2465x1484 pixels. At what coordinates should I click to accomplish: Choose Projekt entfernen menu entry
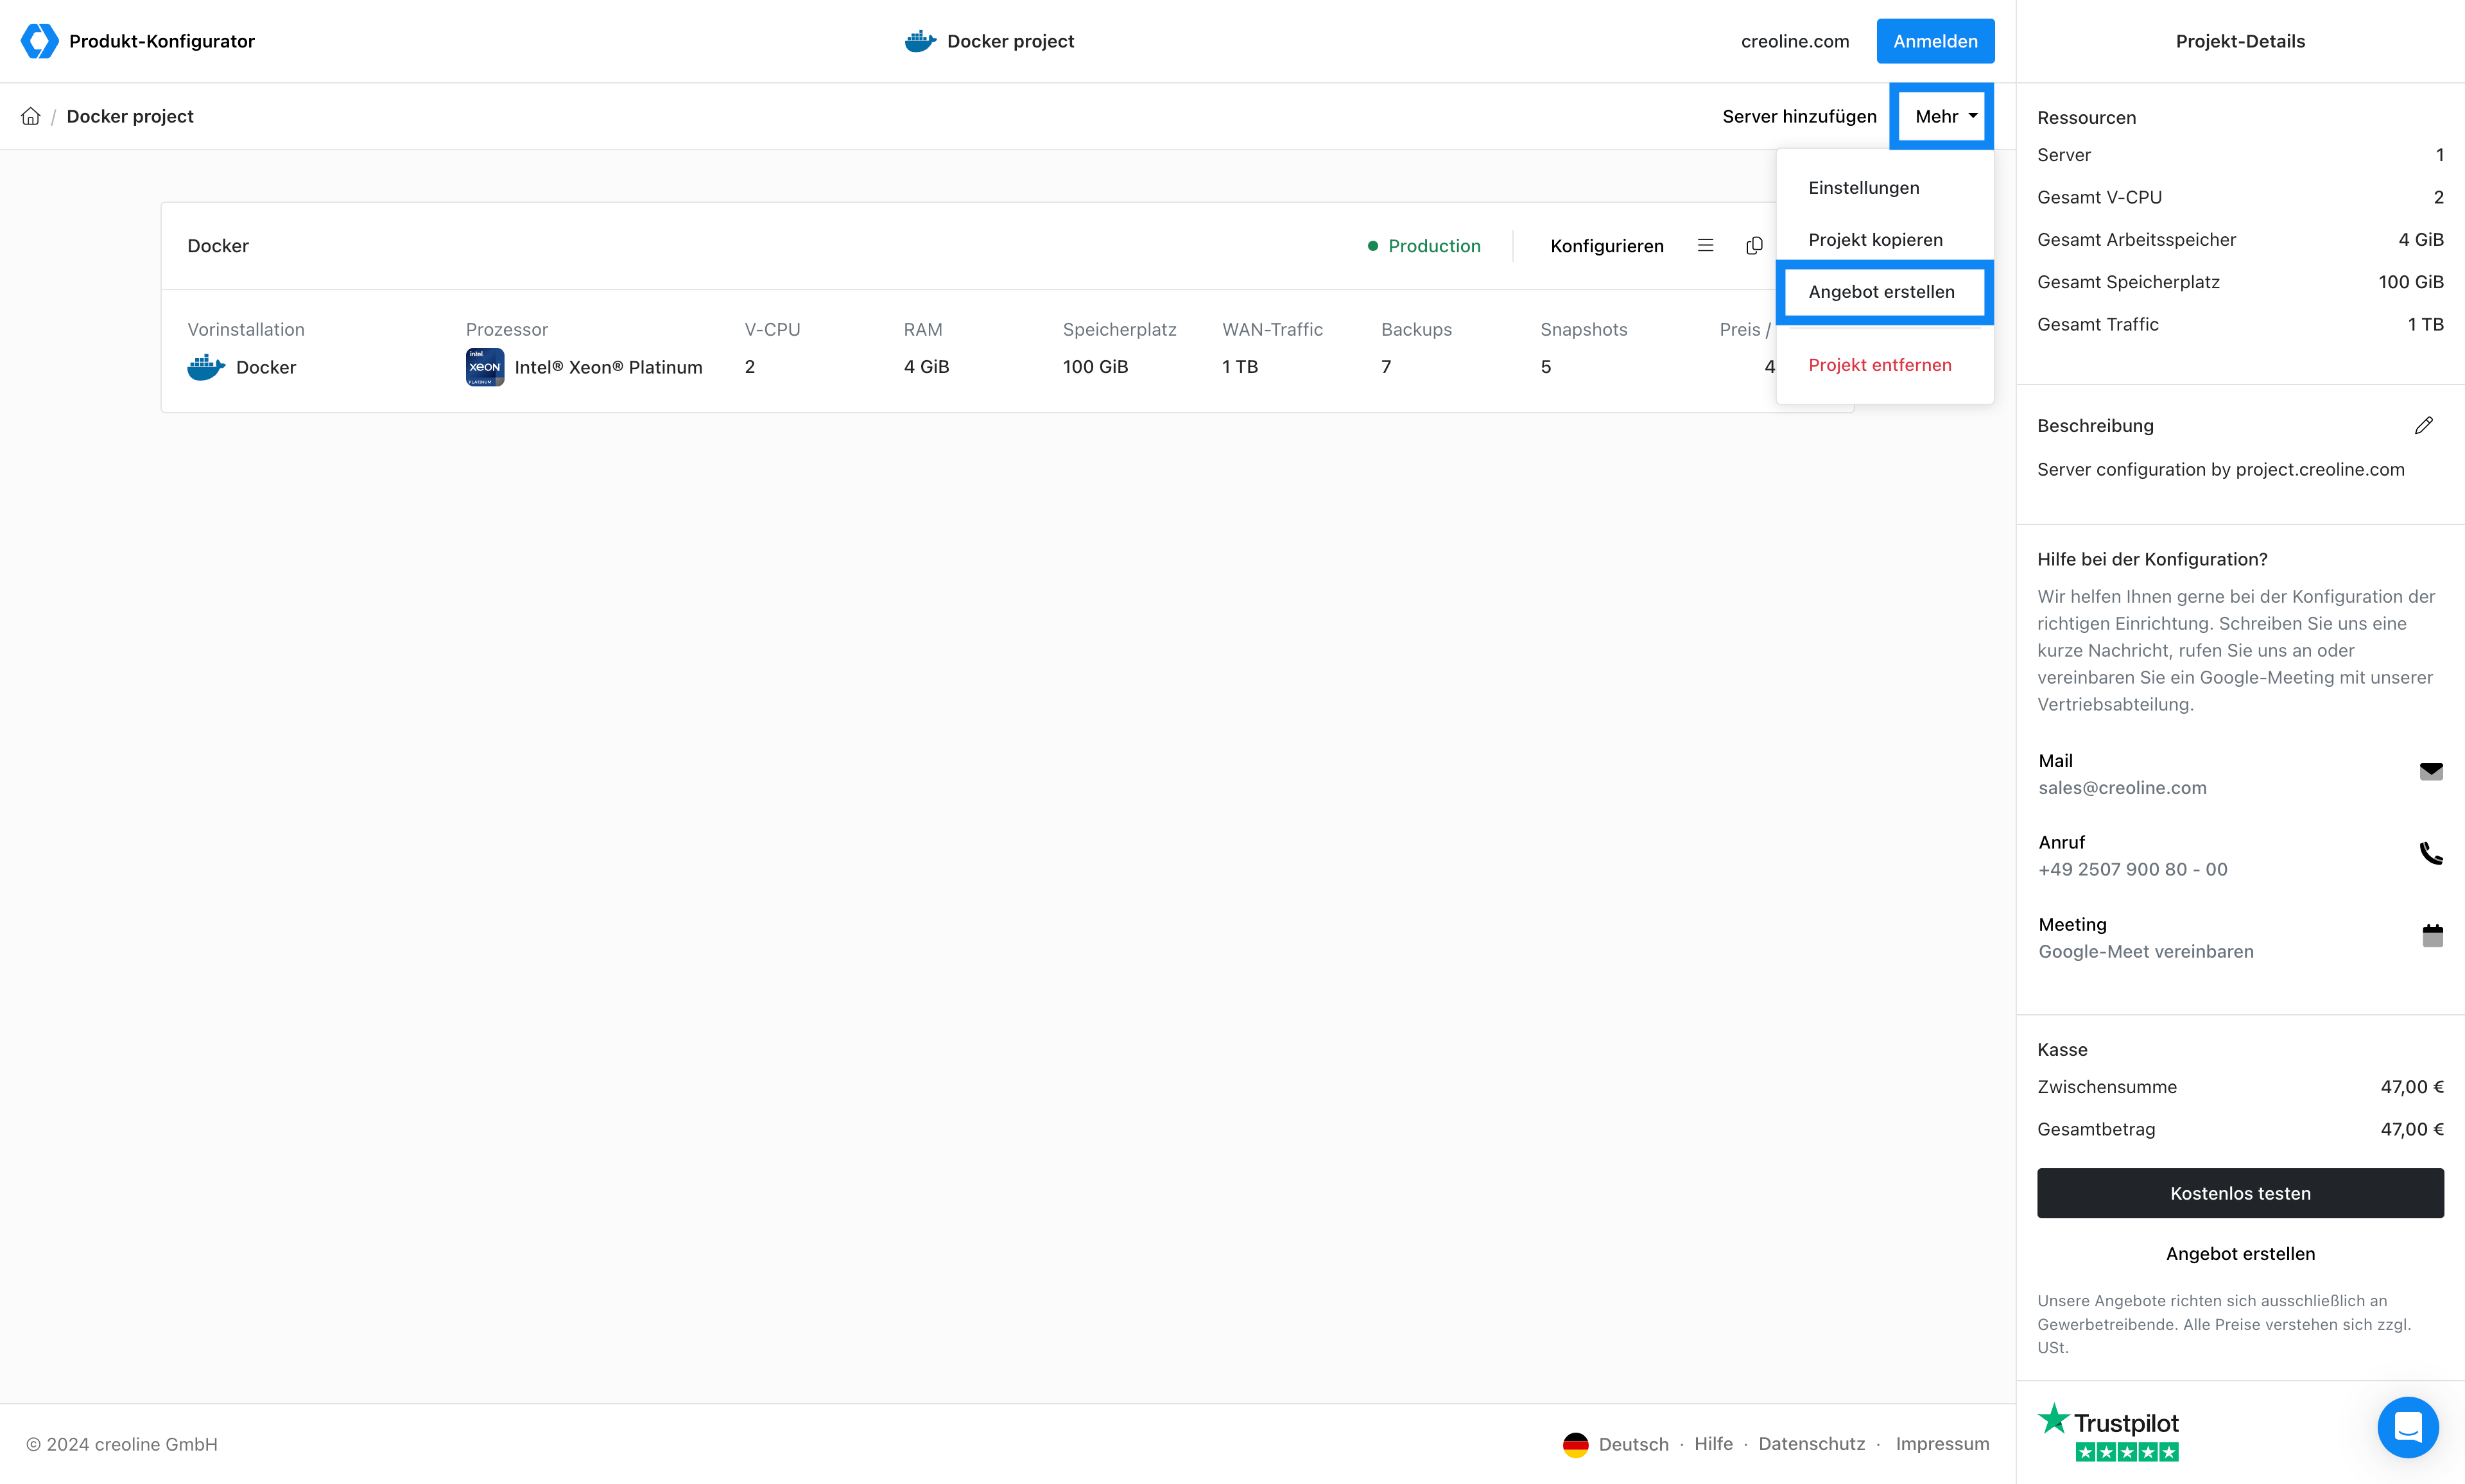[x=1880, y=365]
